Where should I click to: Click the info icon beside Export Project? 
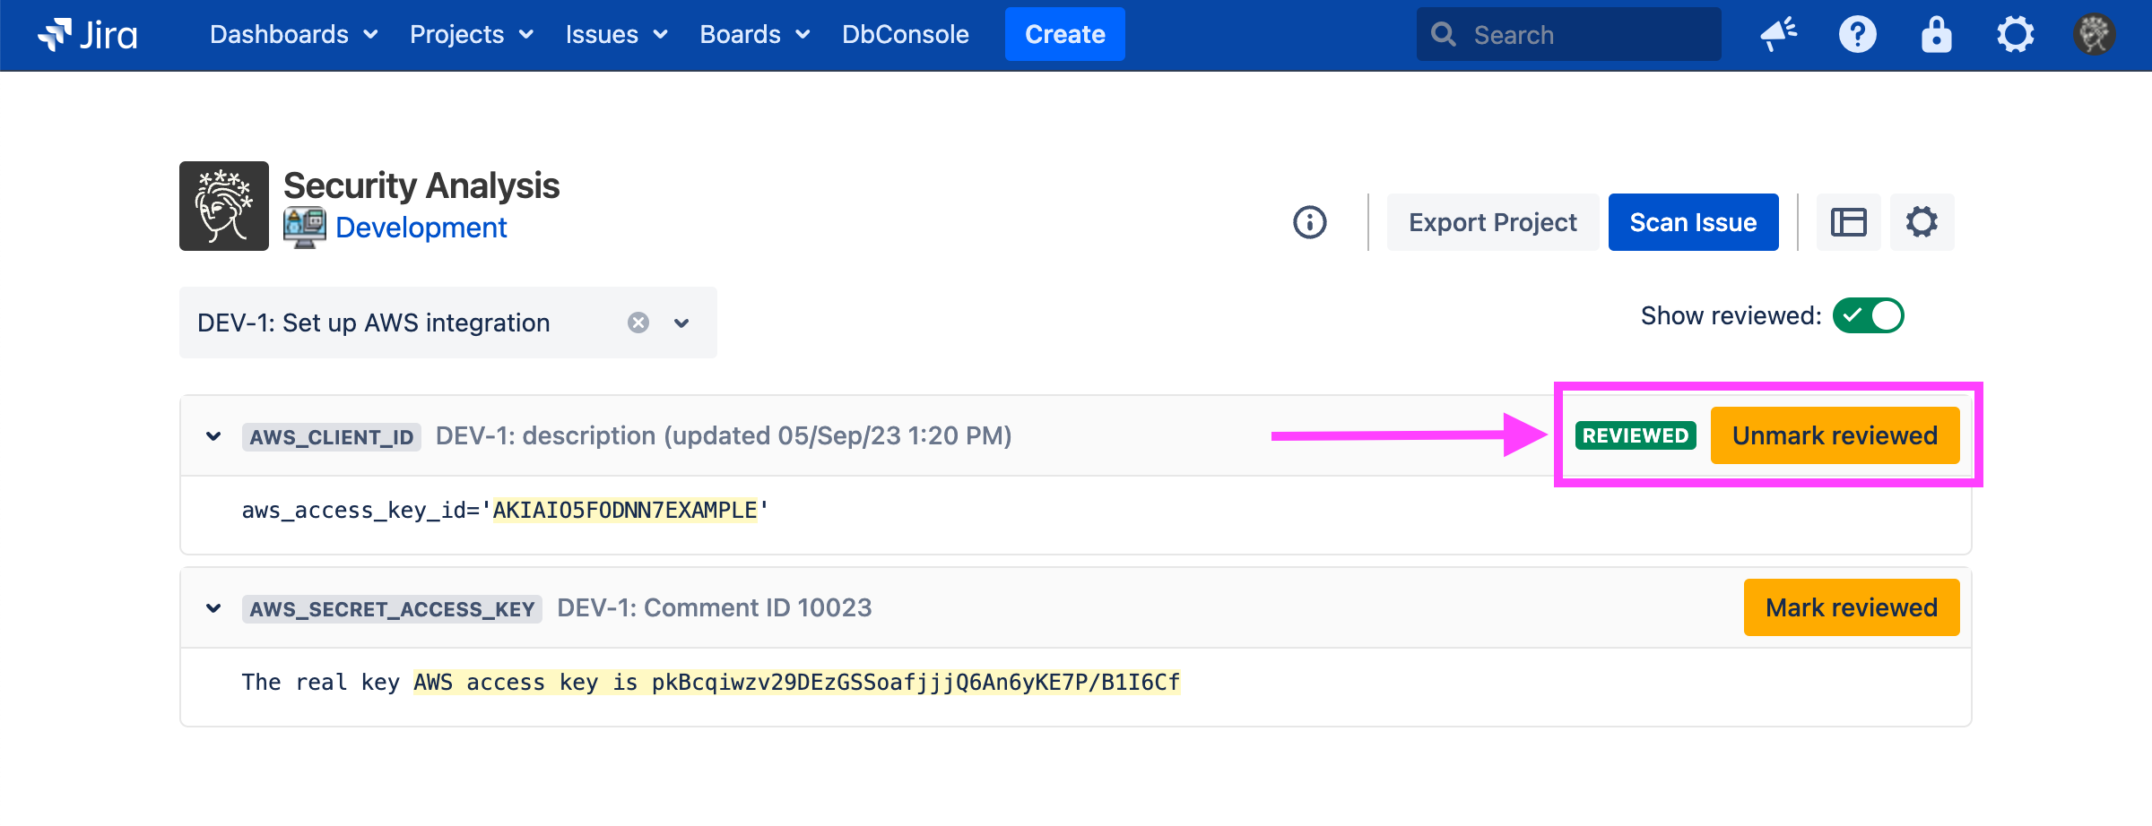coord(1309,222)
